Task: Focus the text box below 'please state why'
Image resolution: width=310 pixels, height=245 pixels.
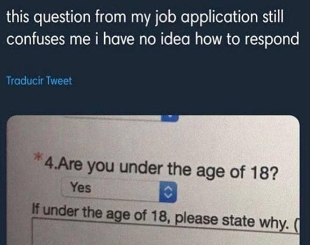Action: tap(166, 232)
